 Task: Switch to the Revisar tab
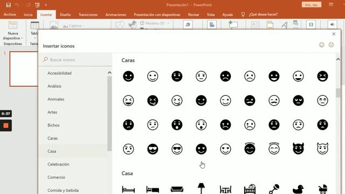coord(194,15)
